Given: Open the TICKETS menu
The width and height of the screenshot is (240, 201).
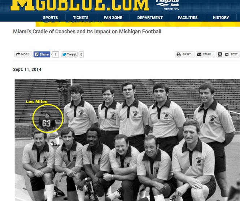Looking at the screenshot, I should (x=81, y=18).
